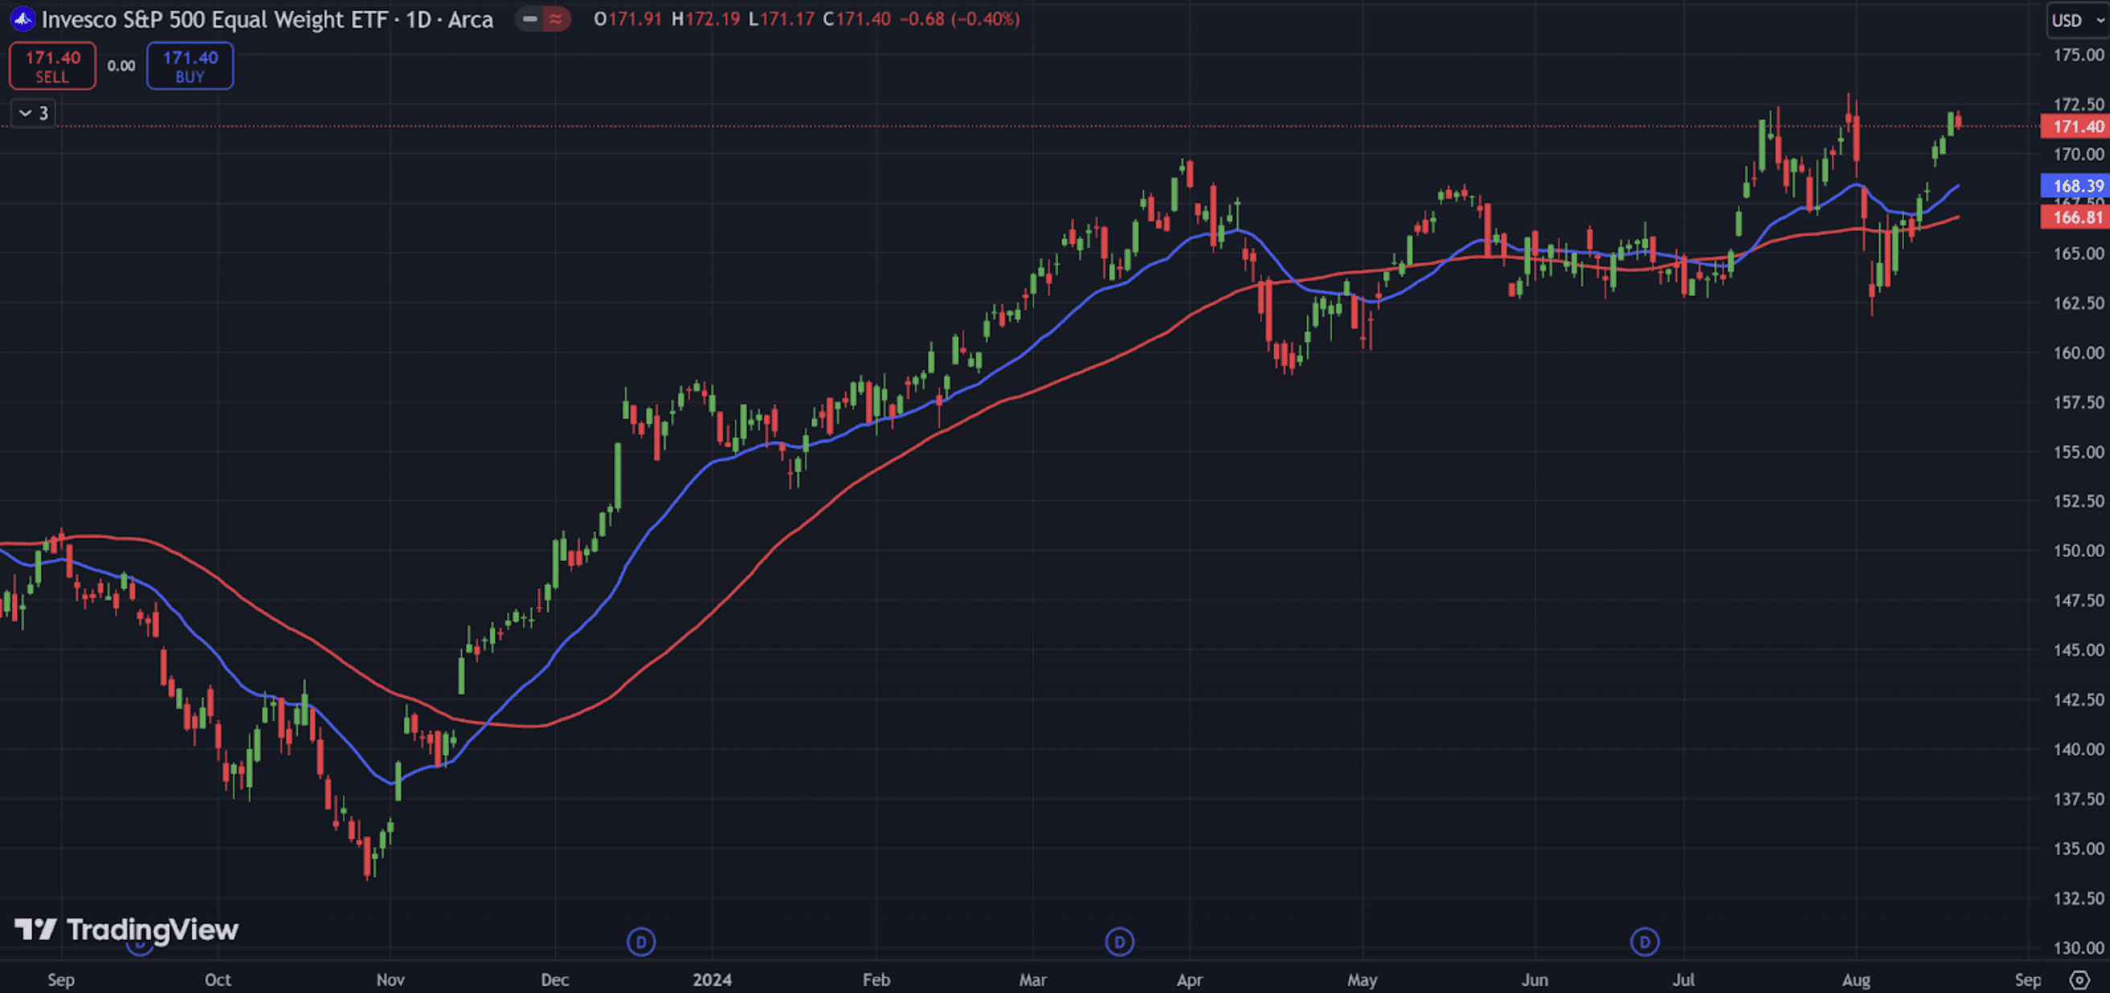
Task: Click the 0.00 spread value
Action: pyautogui.click(x=122, y=66)
